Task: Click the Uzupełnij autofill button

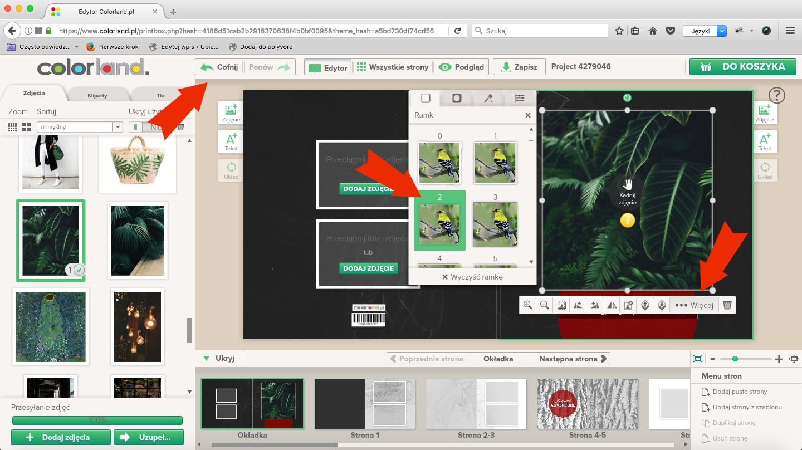Action: click(x=149, y=437)
